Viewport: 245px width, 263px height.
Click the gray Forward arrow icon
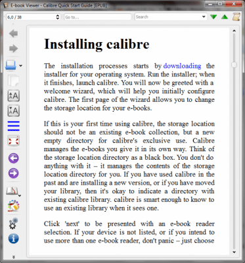[13, 49]
